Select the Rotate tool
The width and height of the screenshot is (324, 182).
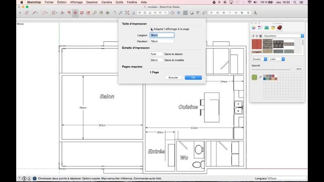(x=82, y=13)
